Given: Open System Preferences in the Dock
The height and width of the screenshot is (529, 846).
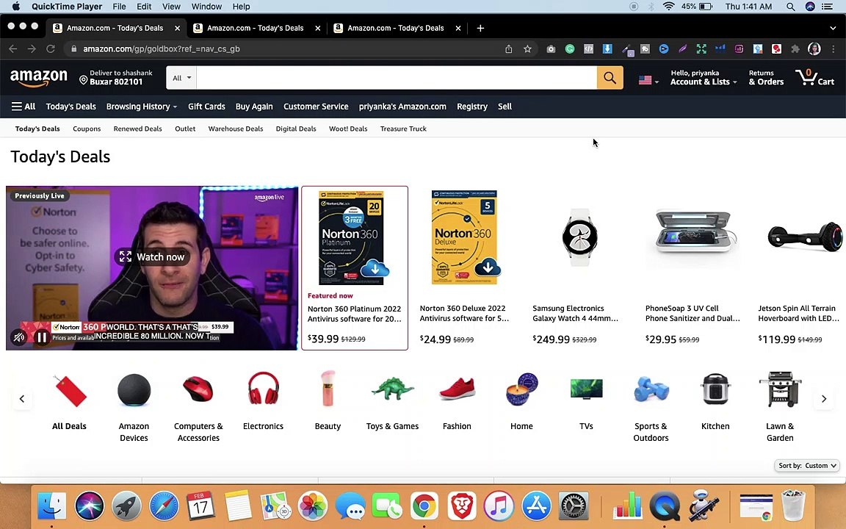Looking at the screenshot, I should (573, 505).
